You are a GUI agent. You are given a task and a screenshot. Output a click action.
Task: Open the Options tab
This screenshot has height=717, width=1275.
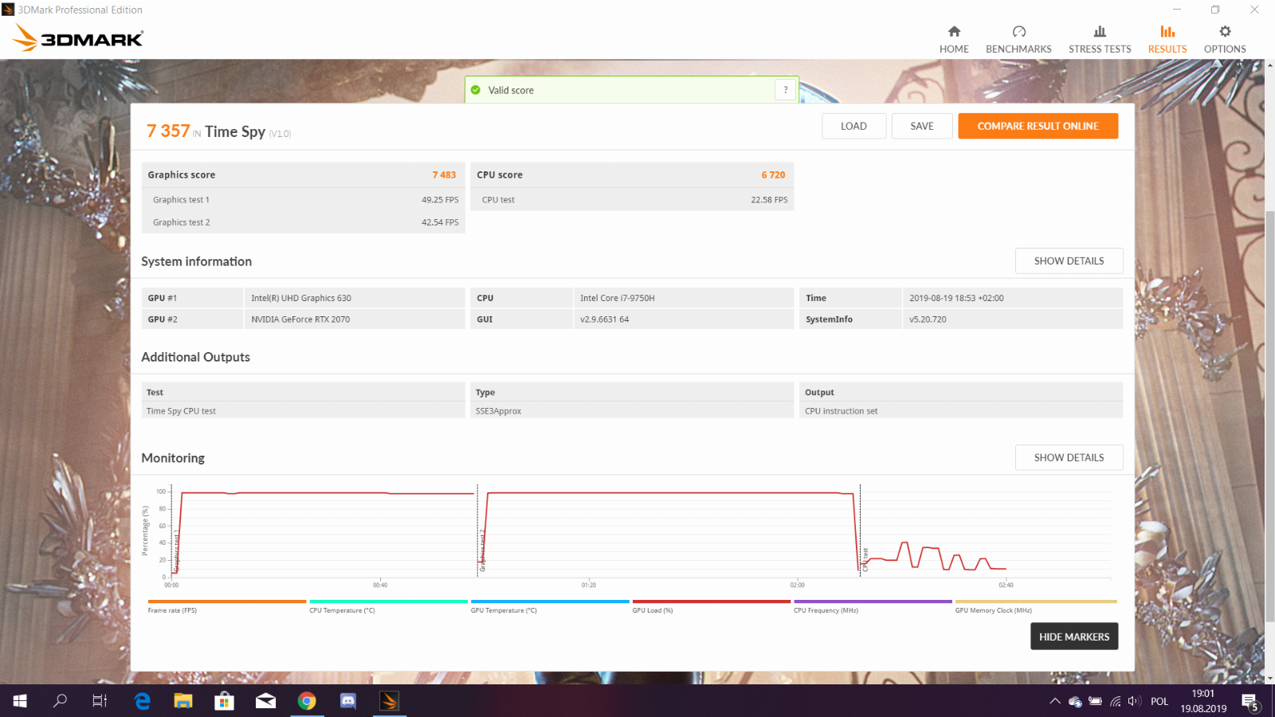coord(1225,39)
